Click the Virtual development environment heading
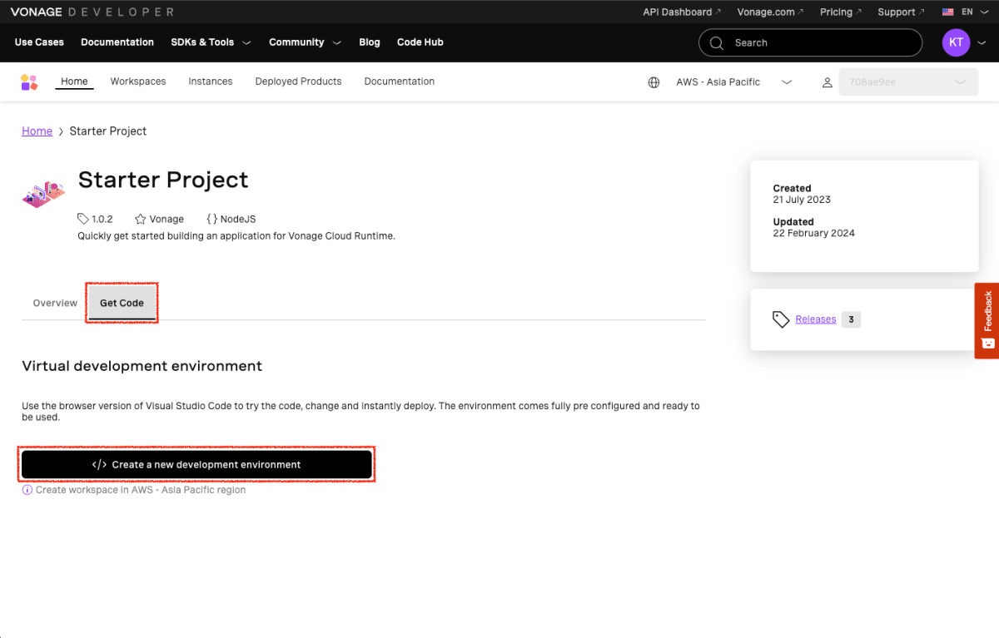The width and height of the screenshot is (999, 638). click(x=142, y=366)
